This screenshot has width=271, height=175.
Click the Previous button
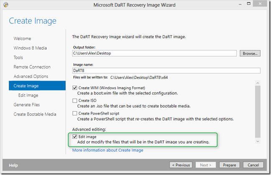click(x=181, y=165)
